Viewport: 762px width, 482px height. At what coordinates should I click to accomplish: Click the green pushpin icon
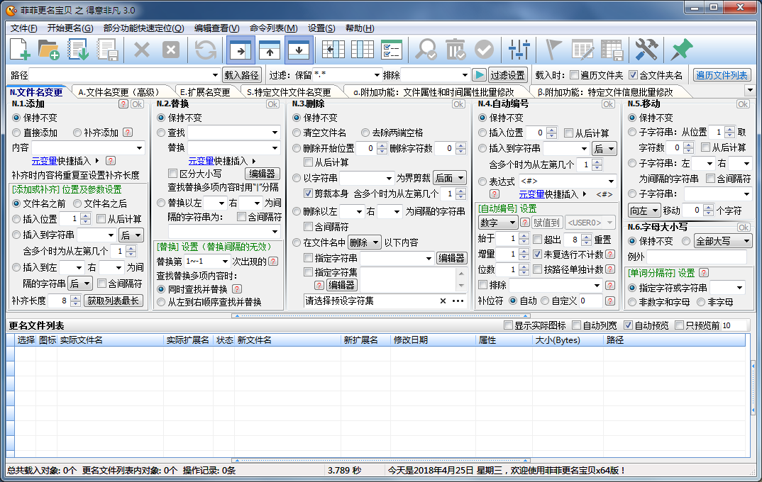(681, 50)
